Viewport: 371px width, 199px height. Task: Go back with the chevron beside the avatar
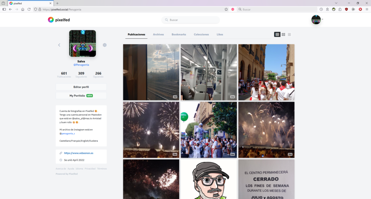coord(59,45)
